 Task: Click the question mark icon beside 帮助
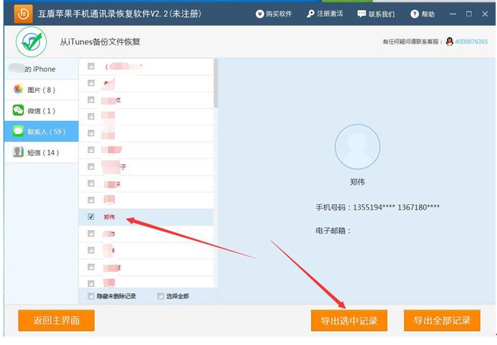[414, 14]
